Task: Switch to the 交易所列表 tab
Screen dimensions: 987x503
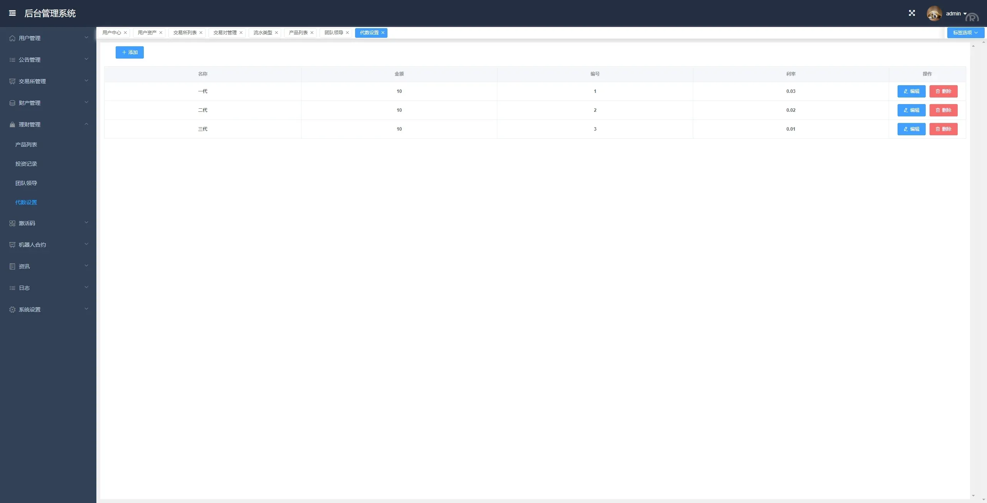Action: [185, 33]
